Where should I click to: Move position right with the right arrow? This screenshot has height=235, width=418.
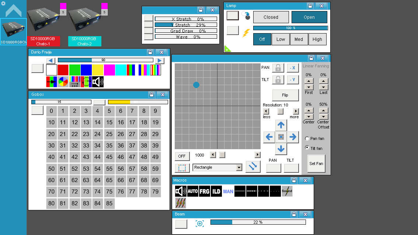293,137
